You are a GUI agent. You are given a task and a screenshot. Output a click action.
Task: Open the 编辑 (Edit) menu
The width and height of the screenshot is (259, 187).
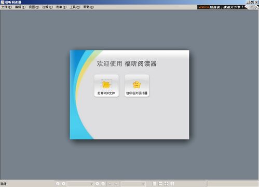[x=20, y=7]
